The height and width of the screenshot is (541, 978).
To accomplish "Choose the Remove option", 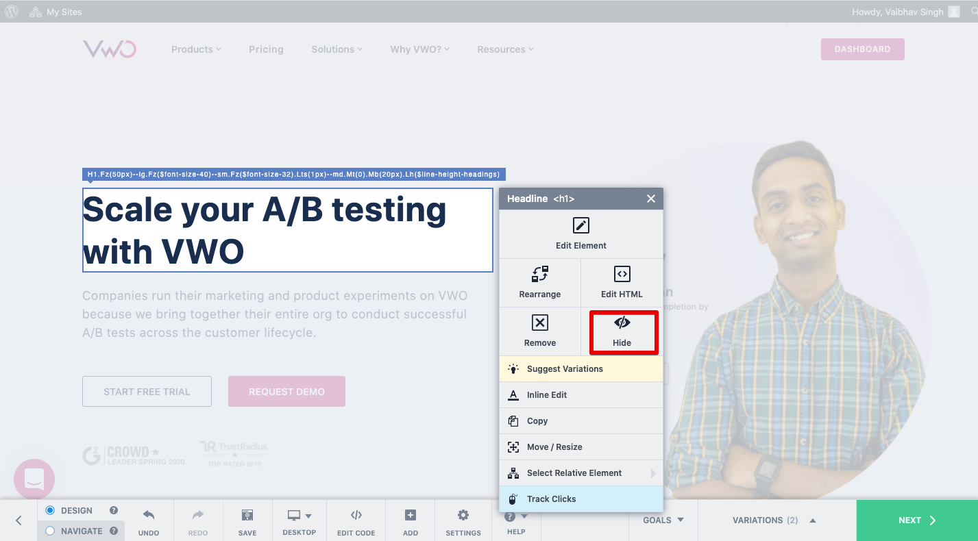I will (540, 331).
